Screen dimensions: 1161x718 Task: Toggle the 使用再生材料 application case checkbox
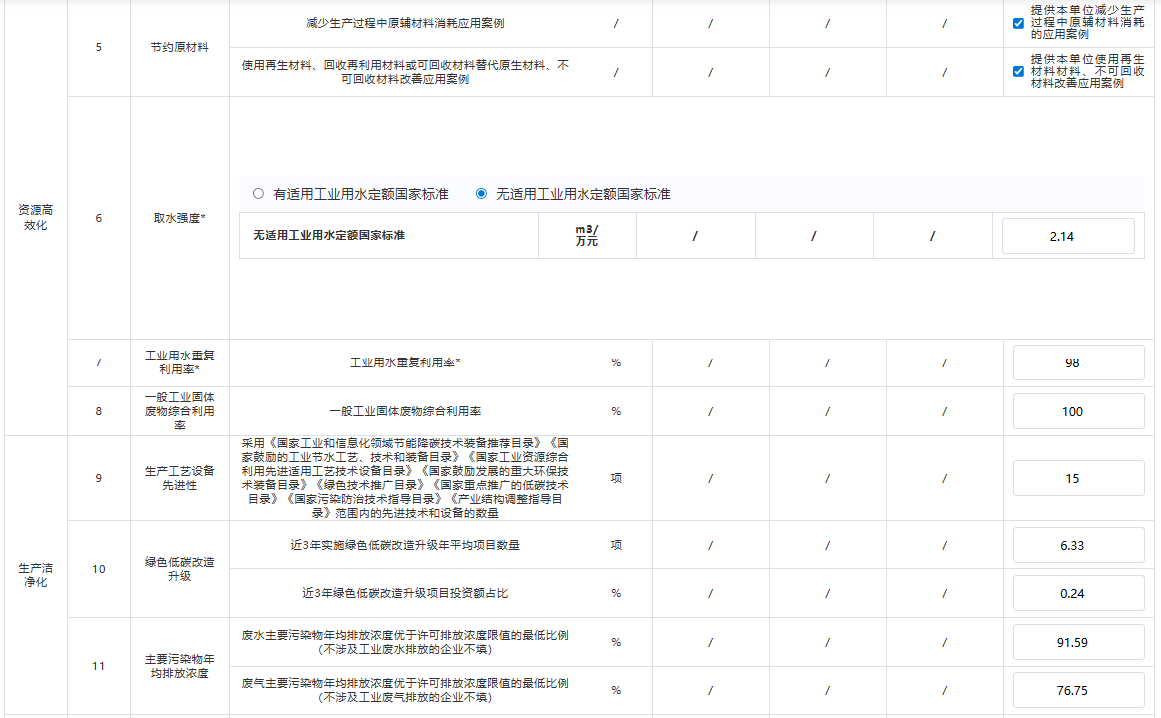[1018, 71]
